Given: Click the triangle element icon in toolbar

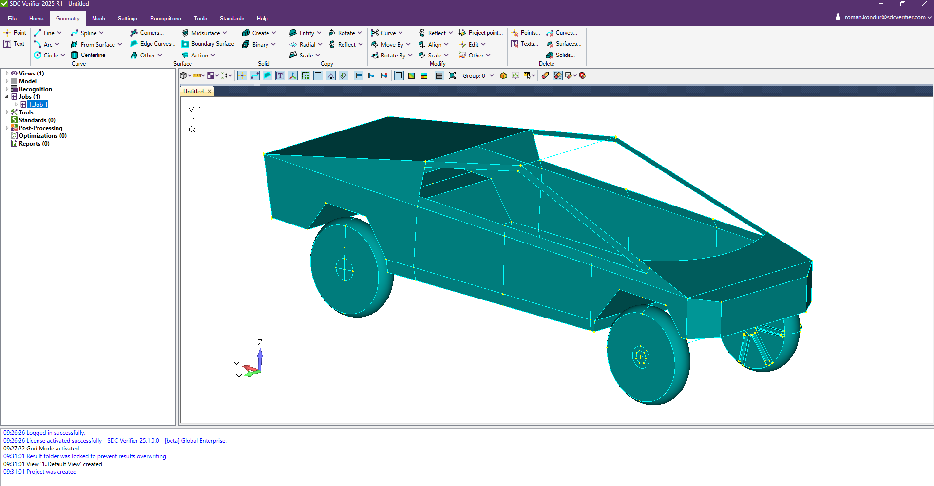Looking at the screenshot, I should coord(331,75).
